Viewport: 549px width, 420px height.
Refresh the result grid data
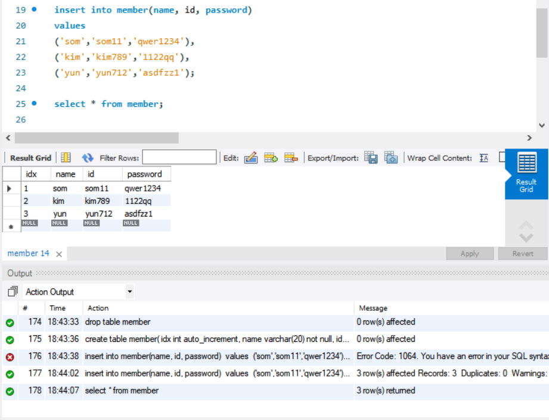click(x=88, y=157)
